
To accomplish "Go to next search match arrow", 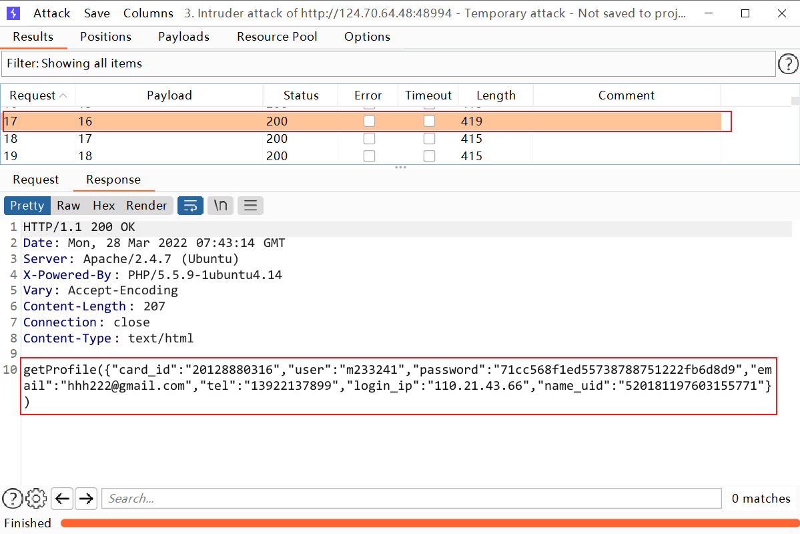I will click(86, 498).
